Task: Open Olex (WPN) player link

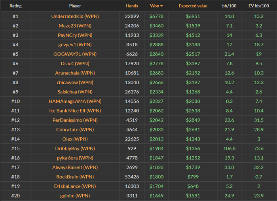Action: point(75,139)
